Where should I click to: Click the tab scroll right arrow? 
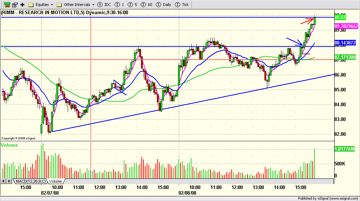point(9,181)
